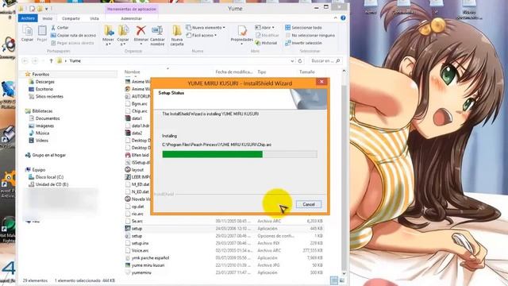Sort by the Tipo column header
This screenshot has width=508, height=286.
click(x=262, y=72)
